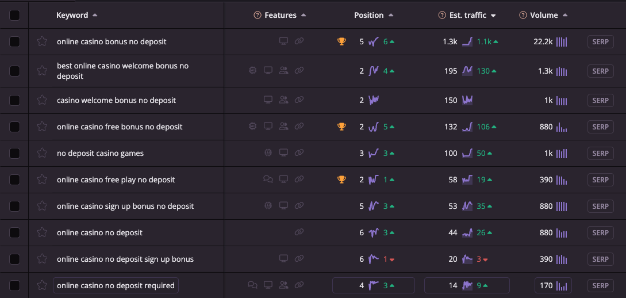This screenshot has width=626, height=298.
Task: Check the 'casino welcome bonus no deposit' row
Action: [14, 100]
